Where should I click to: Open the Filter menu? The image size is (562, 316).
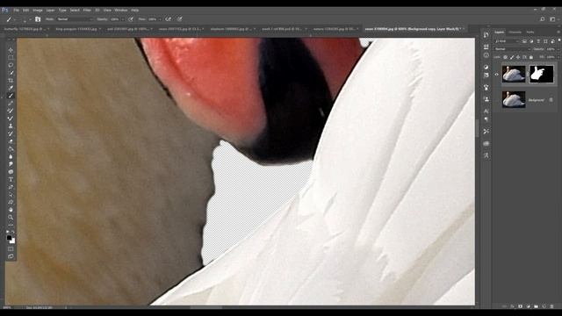click(87, 10)
